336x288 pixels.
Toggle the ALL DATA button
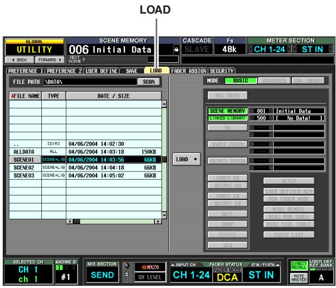click(x=227, y=95)
